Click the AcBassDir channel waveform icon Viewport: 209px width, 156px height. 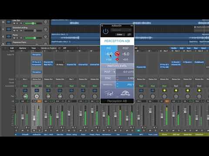point(37,91)
